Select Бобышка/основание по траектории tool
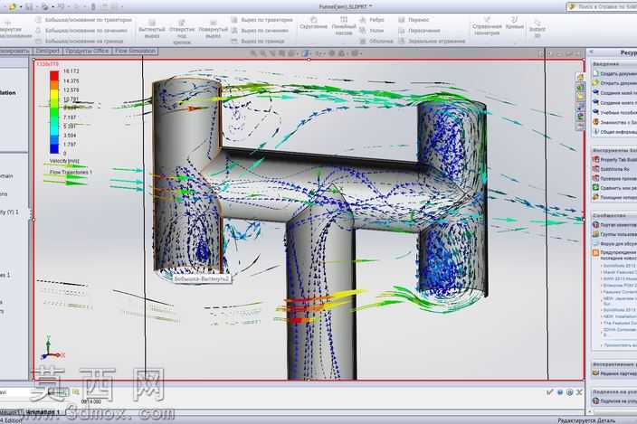 point(83,20)
